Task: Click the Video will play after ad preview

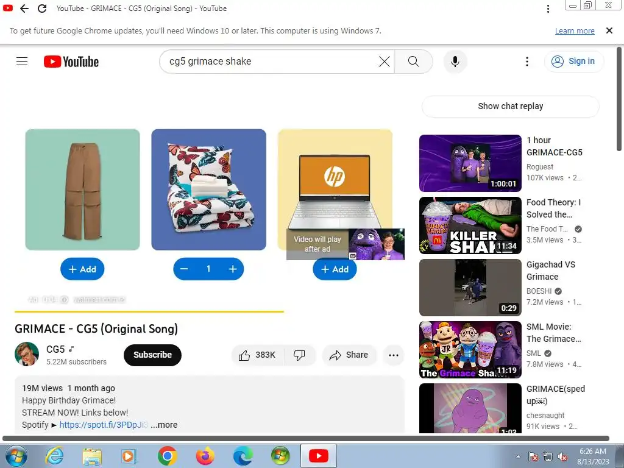Action: [x=346, y=244]
